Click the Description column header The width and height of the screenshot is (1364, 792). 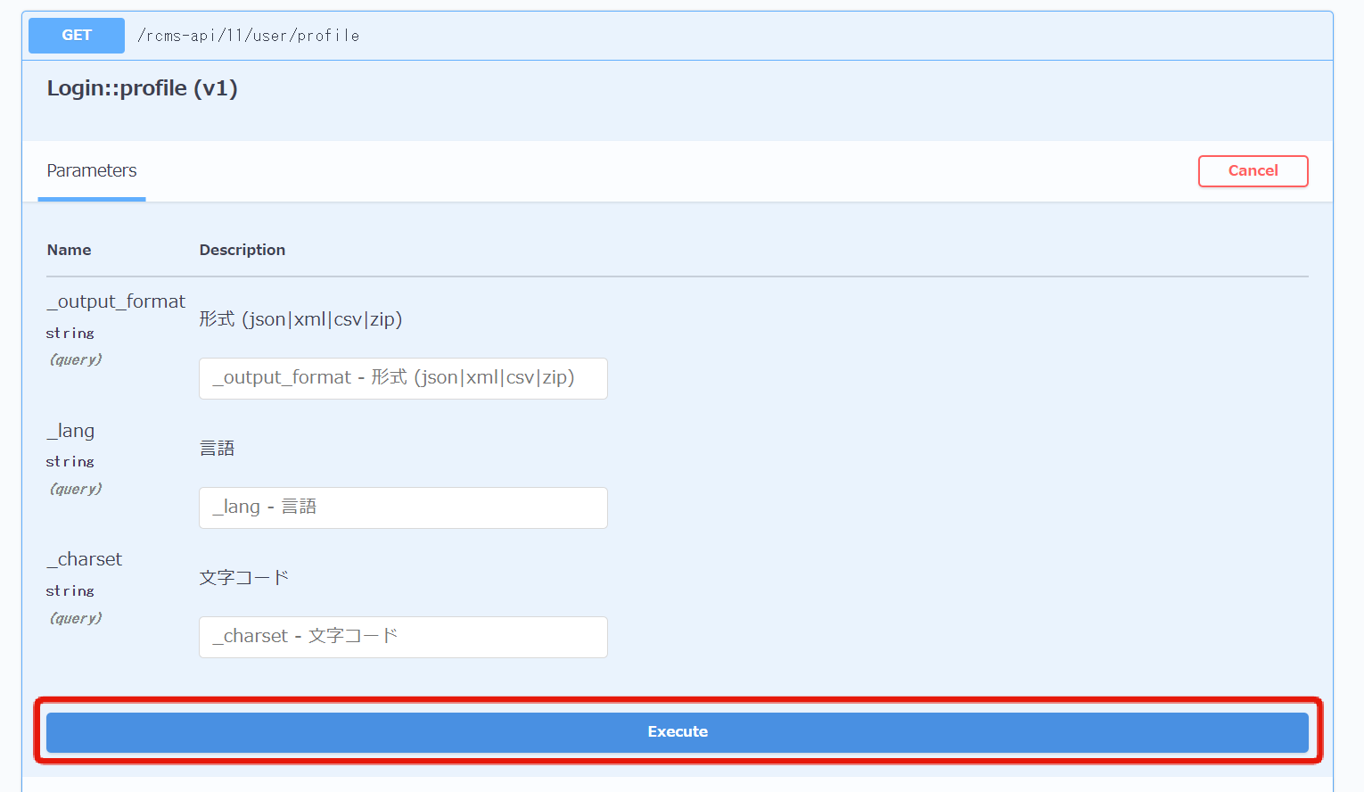tap(242, 250)
